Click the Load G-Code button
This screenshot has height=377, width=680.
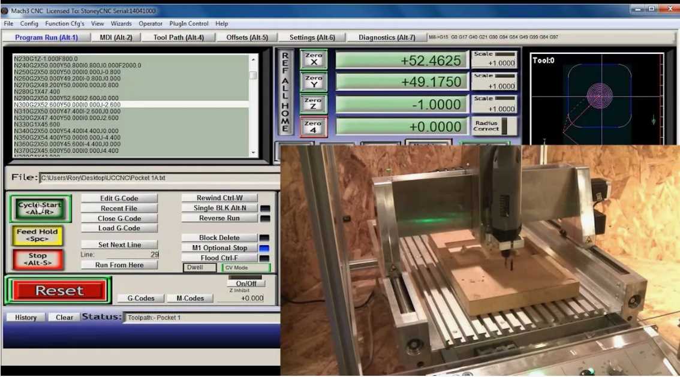(119, 228)
